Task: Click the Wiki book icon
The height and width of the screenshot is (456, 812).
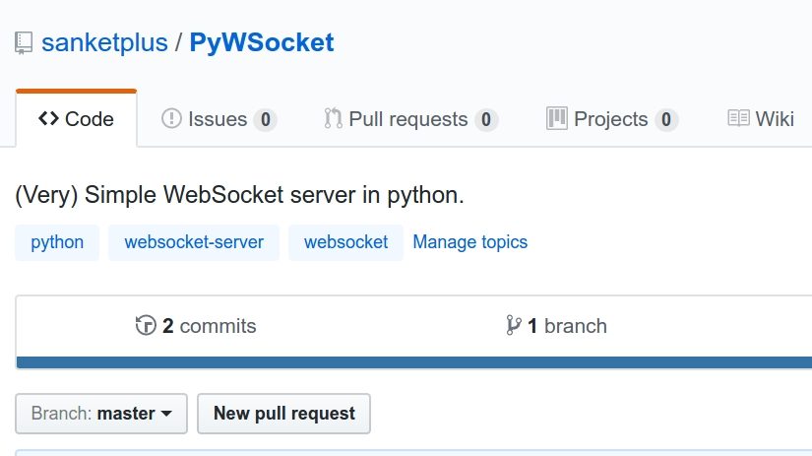Action: coord(738,118)
